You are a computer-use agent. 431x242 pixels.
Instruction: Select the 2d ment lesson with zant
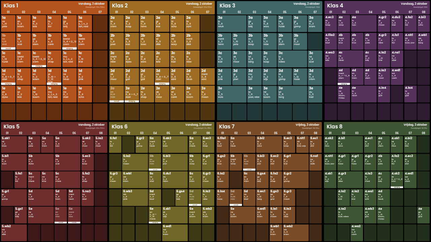coord(207,76)
